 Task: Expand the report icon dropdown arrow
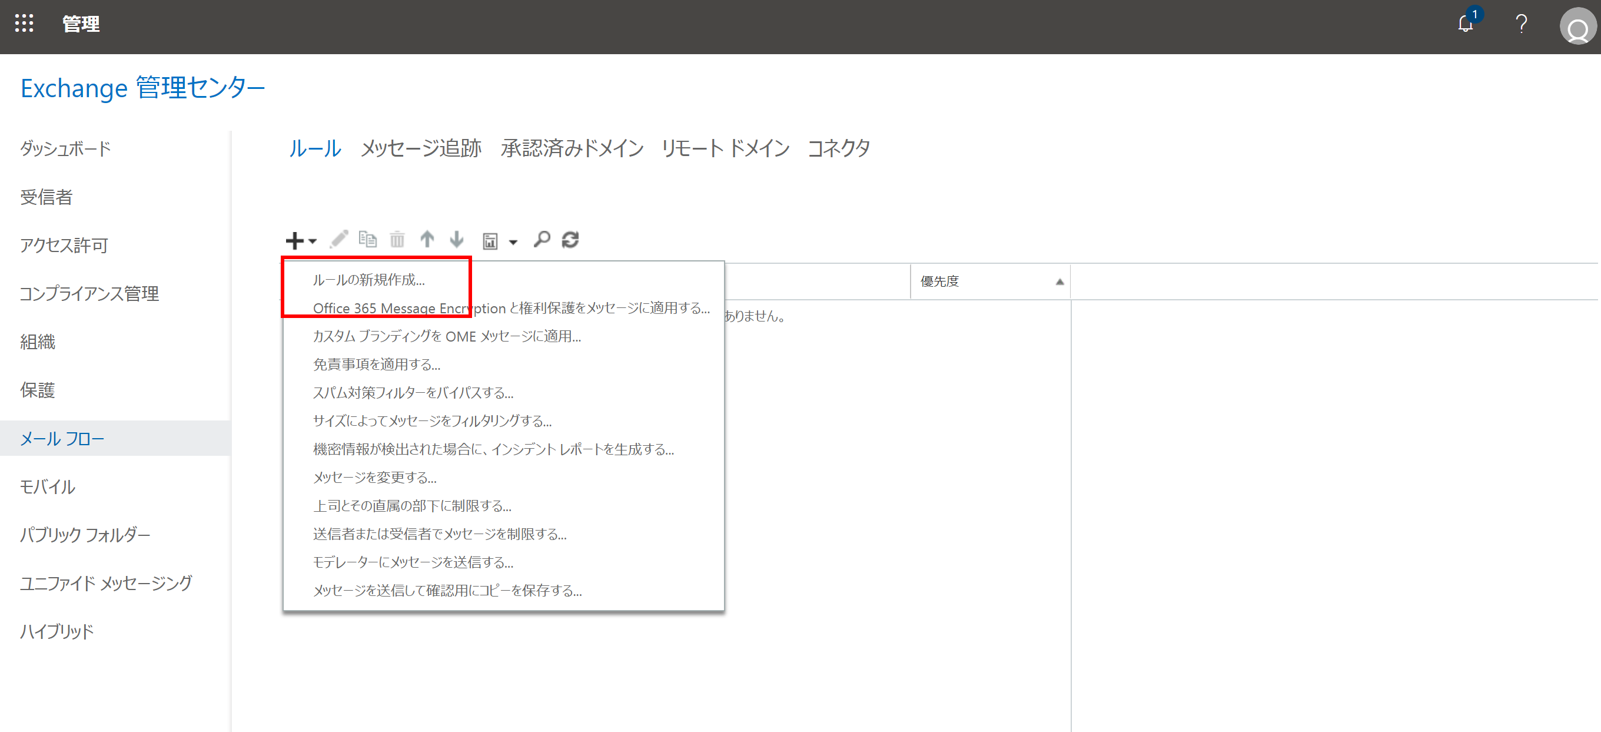point(513,242)
